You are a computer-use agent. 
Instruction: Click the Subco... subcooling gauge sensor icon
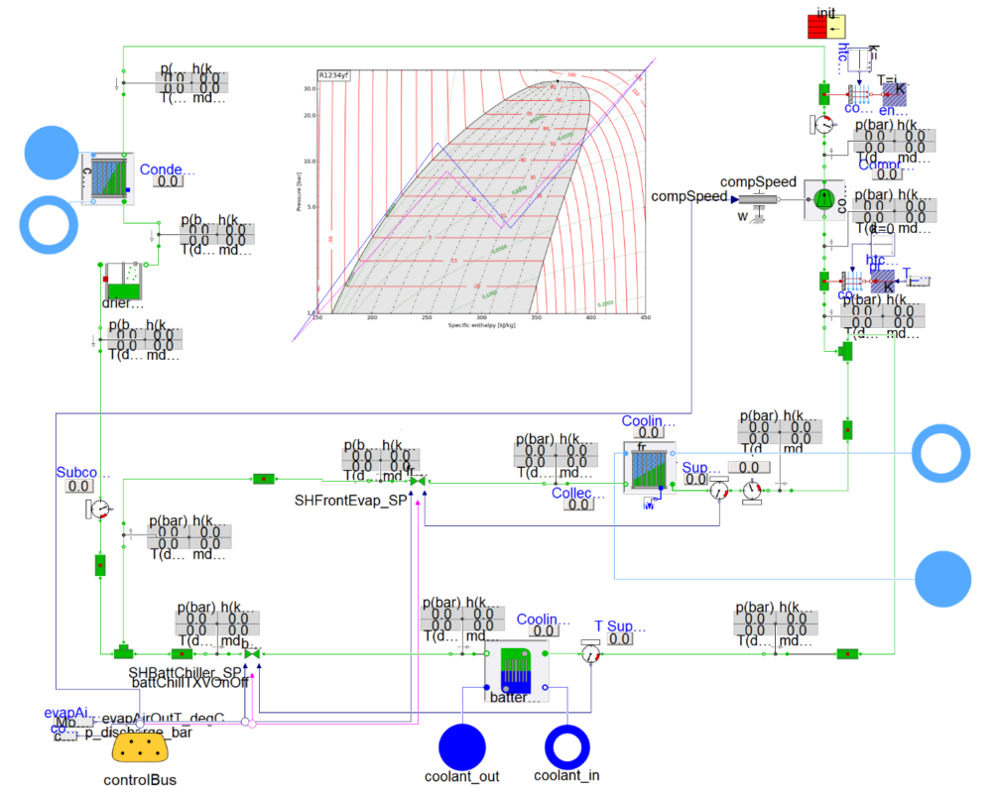pos(99,507)
